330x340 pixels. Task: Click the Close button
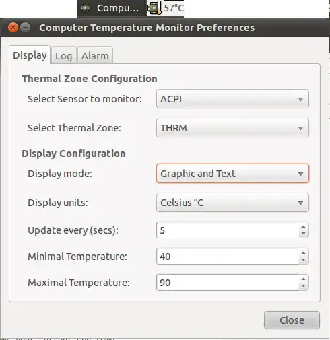pos(292,320)
